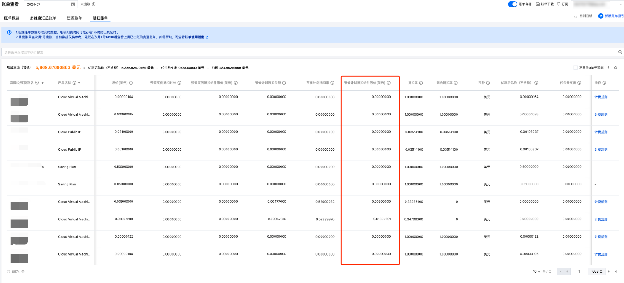Click the info icon beside 代金券支出

[x=580, y=83]
